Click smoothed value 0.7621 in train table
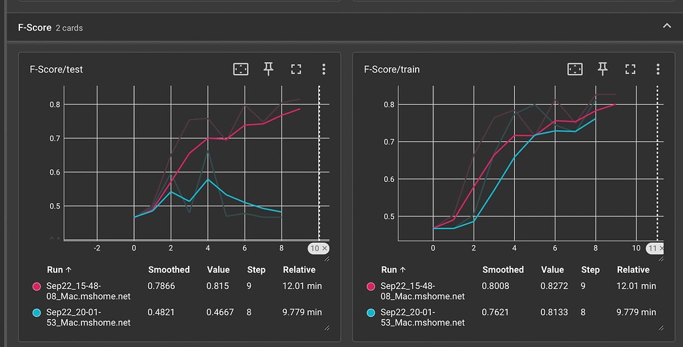 pos(496,312)
